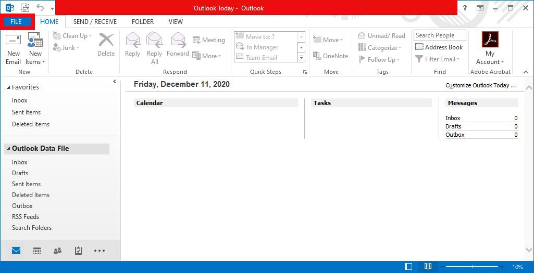Toggle Unread/Read status
The height and width of the screenshot is (273, 534).
382,36
